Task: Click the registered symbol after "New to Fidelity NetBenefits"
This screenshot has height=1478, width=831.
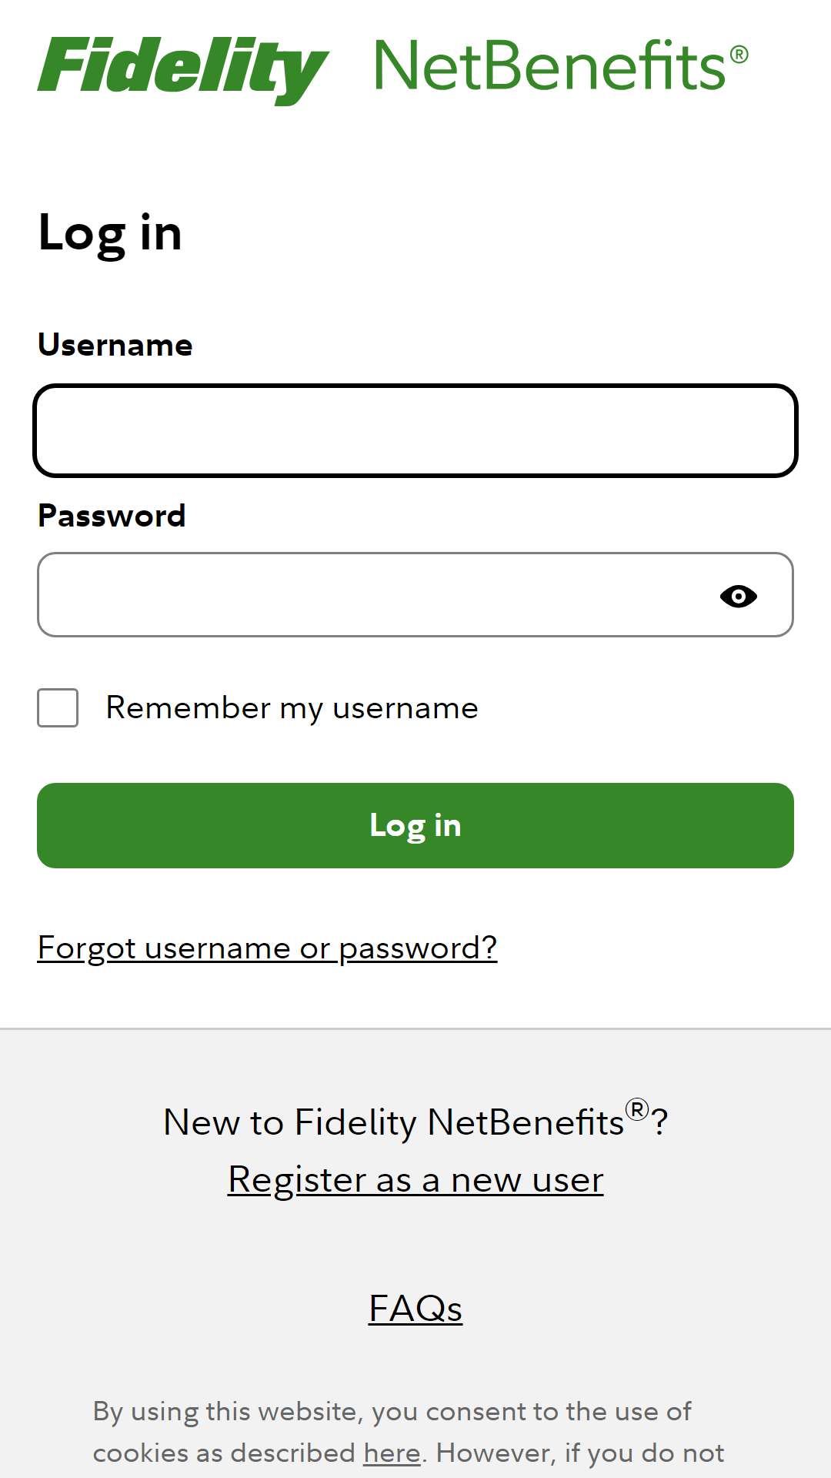Action: tap(637, 1109)
